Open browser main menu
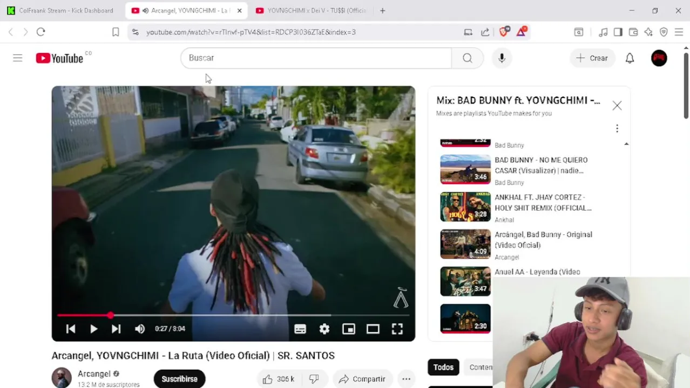690x388 pixels. pos(679,32)
